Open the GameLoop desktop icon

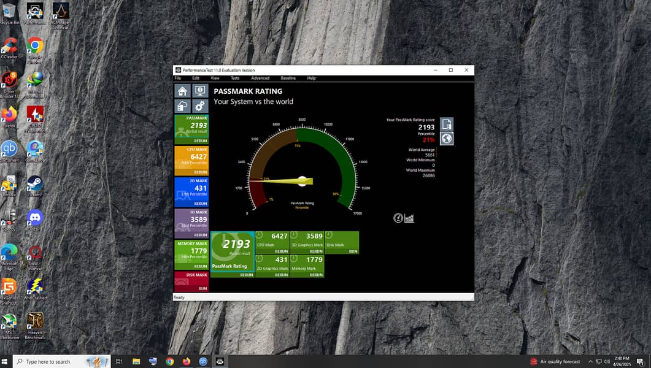coord(35,151)
